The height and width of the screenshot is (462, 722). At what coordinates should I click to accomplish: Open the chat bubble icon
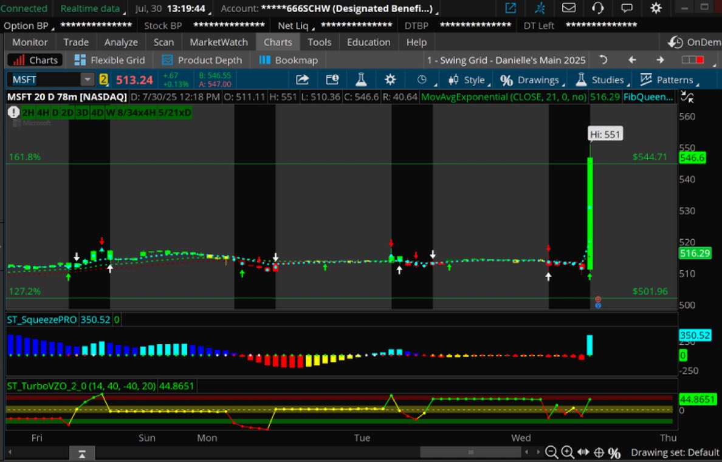coord(627,8)
